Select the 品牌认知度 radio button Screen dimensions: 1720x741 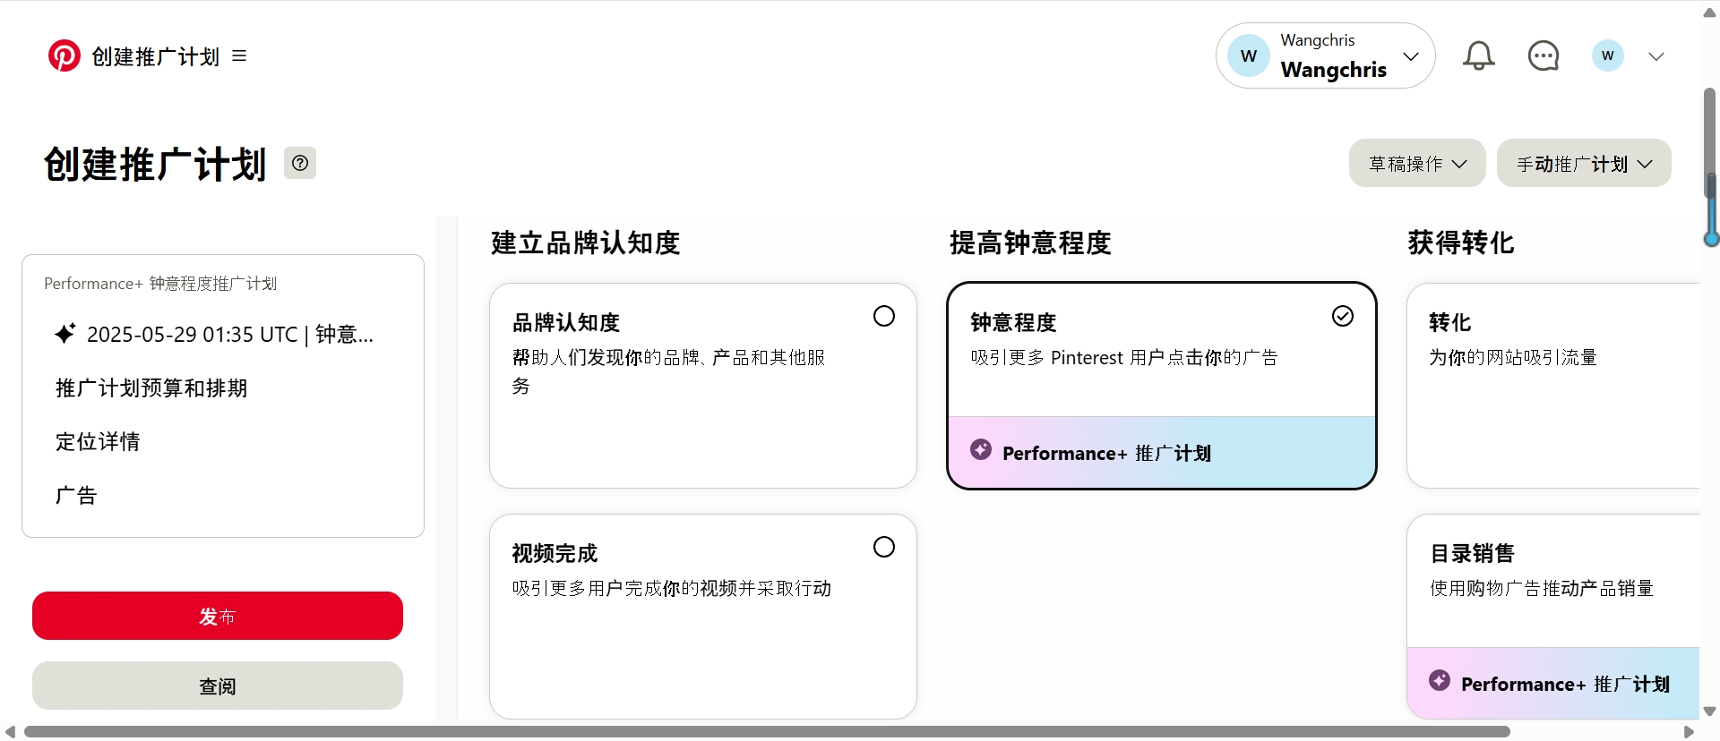(x=883, y=316)
